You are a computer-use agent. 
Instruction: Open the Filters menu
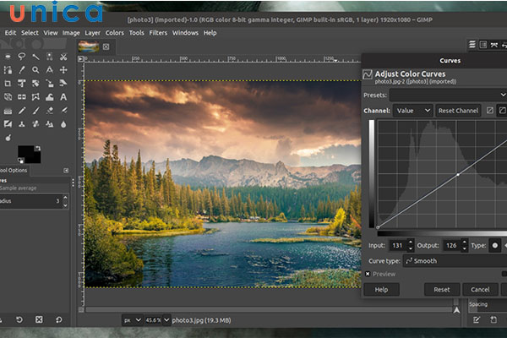[x=158, y=33]
